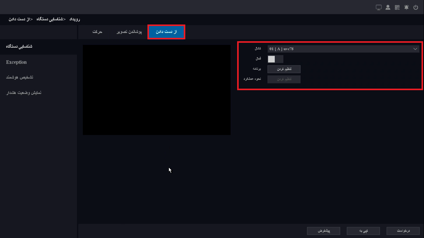Show the QR code icon
Image resolution: width=424 pixels, height=238 pixels.
[397, 7]
